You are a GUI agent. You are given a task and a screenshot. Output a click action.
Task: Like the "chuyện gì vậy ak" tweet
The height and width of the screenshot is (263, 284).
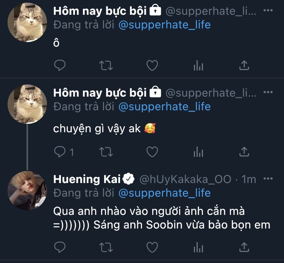[x=152, y=152]
